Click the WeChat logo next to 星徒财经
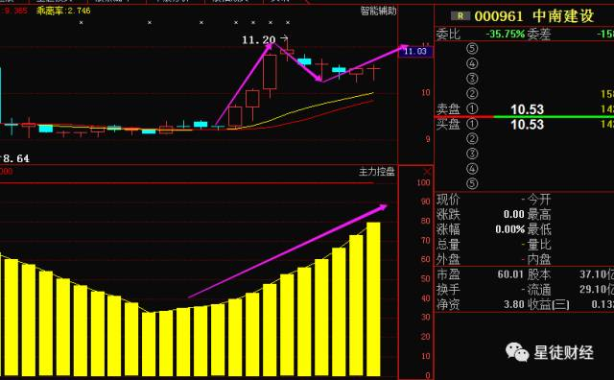 click(x=517, y=352)
